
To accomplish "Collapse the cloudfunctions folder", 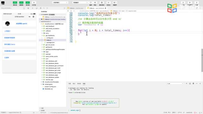I will 42,24.
